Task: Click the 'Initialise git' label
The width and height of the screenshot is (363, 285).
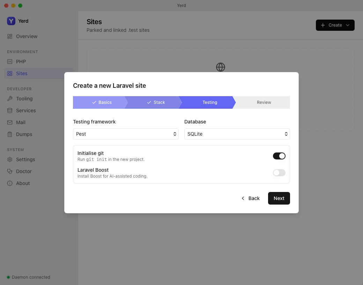Action: [90, 153]
